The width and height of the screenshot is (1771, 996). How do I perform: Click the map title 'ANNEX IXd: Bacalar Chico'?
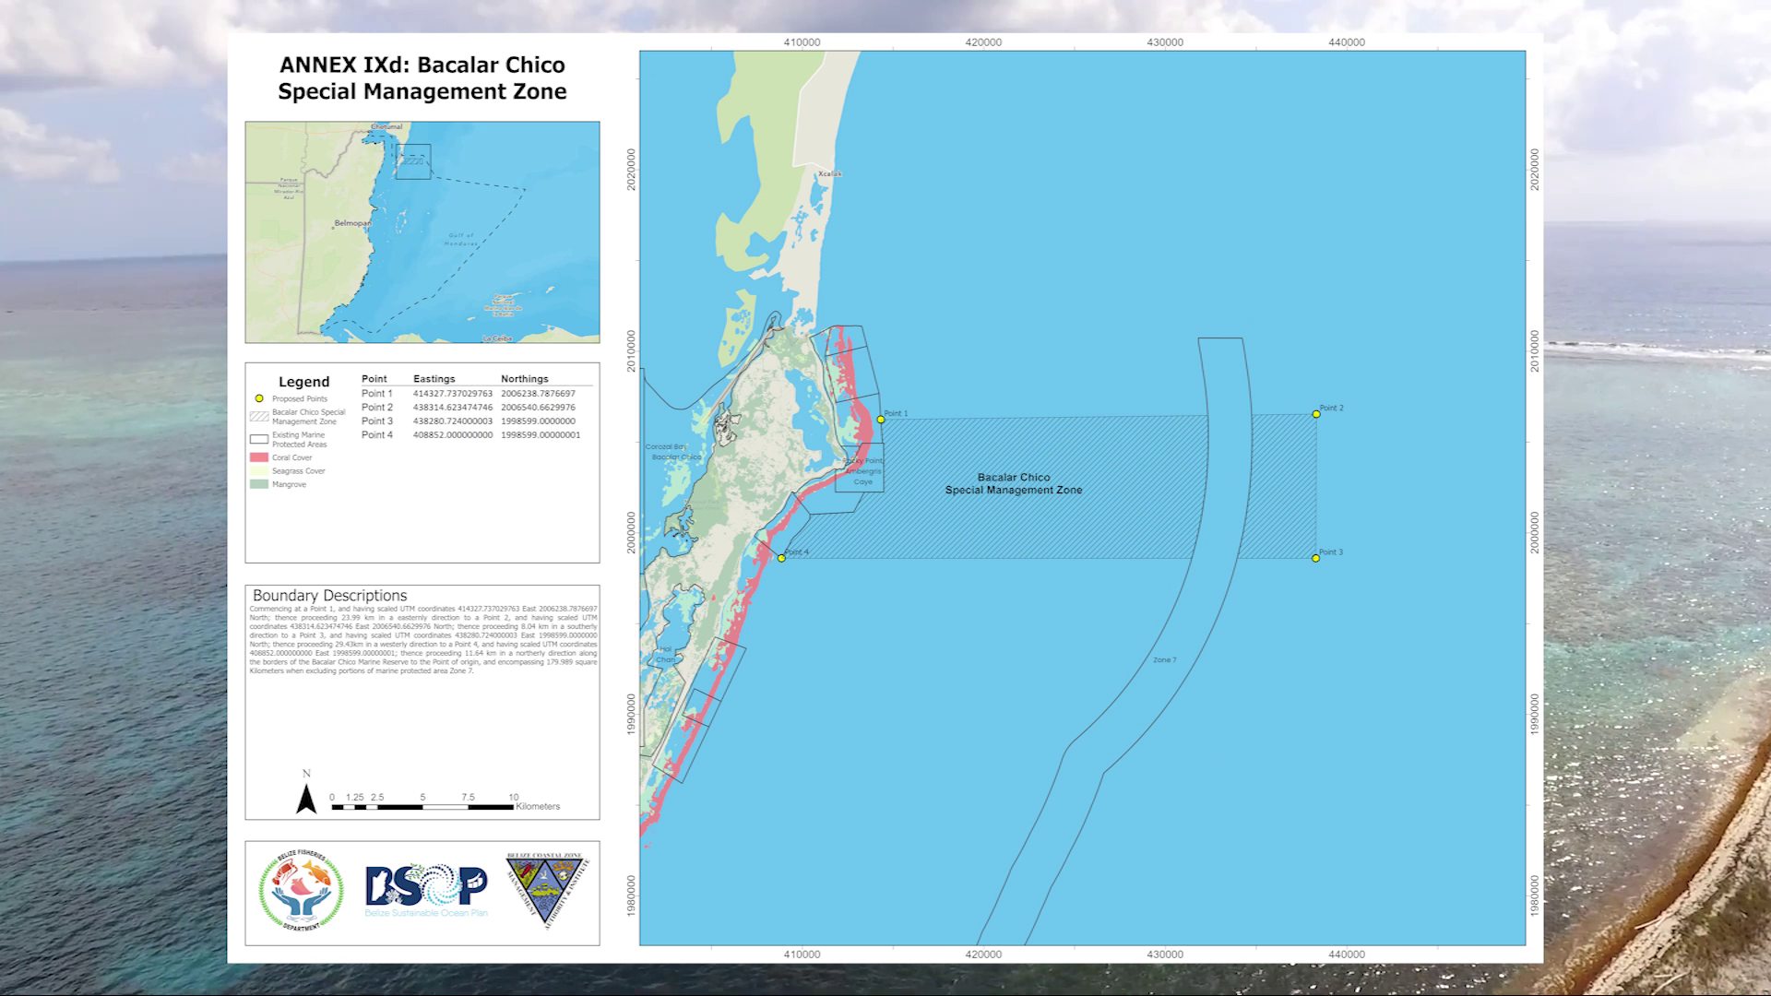point(422,65)
